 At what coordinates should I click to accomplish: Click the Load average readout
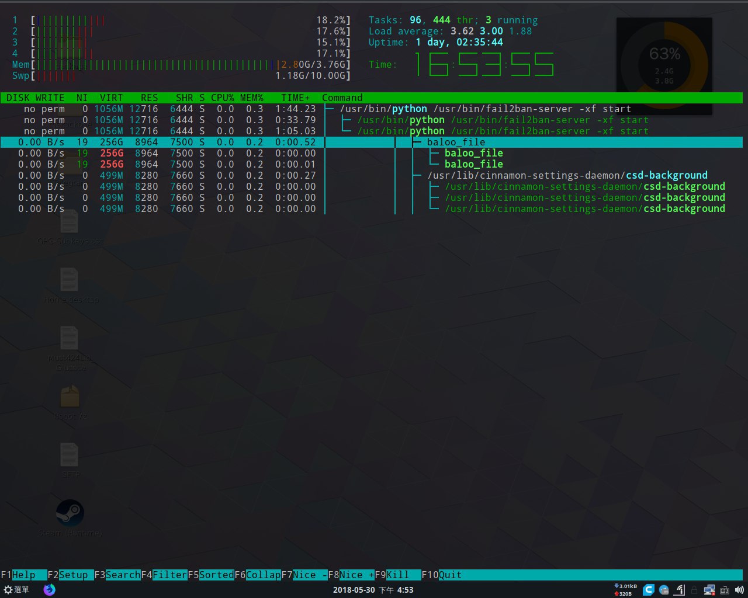(451, 31)
